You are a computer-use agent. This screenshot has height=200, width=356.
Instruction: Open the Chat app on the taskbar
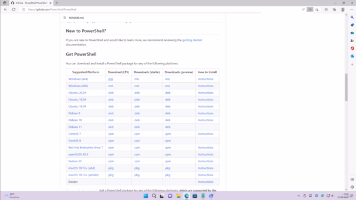point(170,196)
